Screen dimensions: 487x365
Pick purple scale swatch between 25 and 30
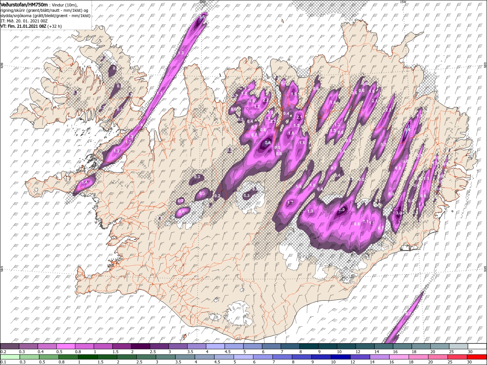pos(458,346)
